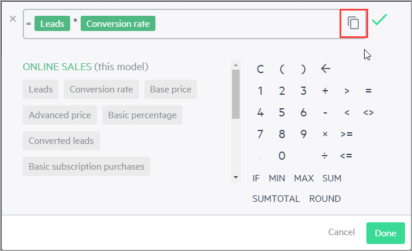
Task: Cancel the formula dialog
Action: (x=341, y=232)
